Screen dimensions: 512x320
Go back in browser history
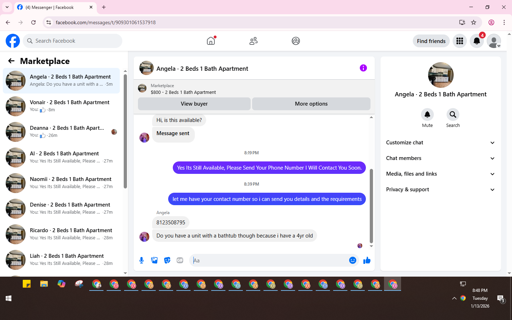[x=8, y=22]
